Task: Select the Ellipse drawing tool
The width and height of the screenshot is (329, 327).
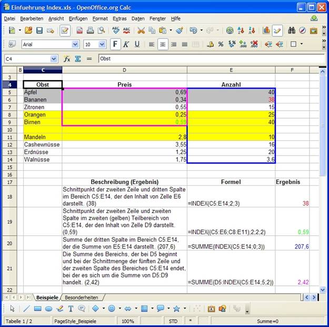Action: (48, 309)
